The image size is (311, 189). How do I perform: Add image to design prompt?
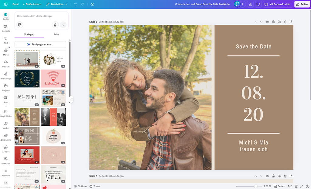pyautogui.click(x=20, y=25)
